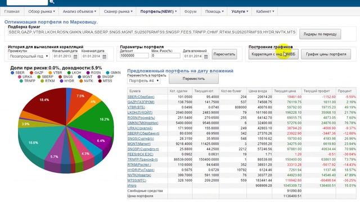This screenshot has width=360, height=202.
Task: Click the search magnifier icon
Action: (52, 2)
